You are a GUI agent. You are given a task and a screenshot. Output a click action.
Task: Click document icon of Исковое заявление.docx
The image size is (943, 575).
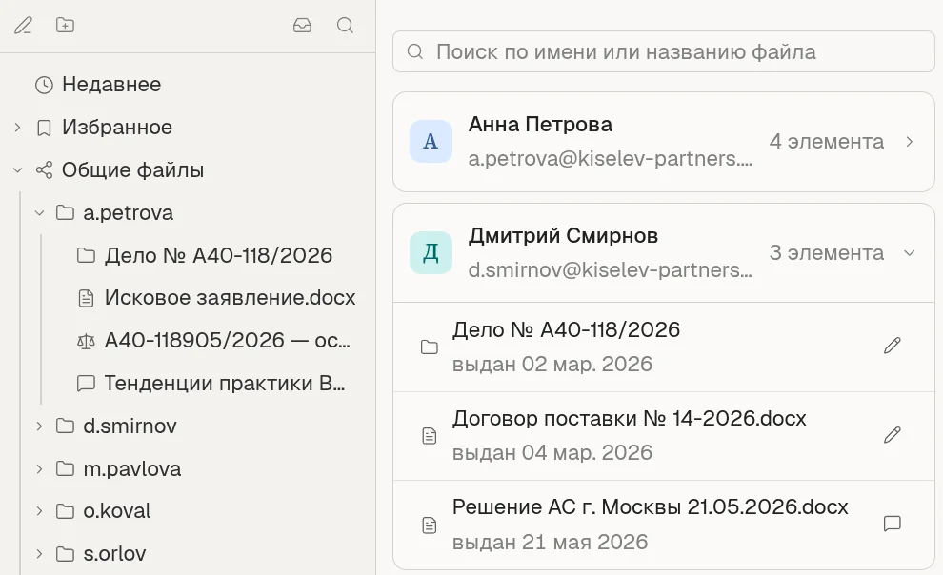coord(86,298)
